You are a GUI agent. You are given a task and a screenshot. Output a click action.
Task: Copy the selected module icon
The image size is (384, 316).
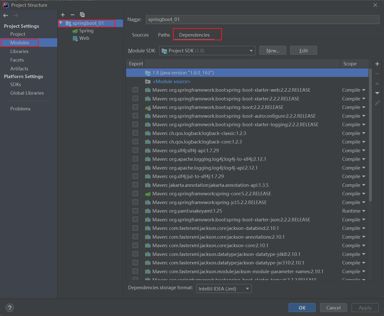(82, 15)
